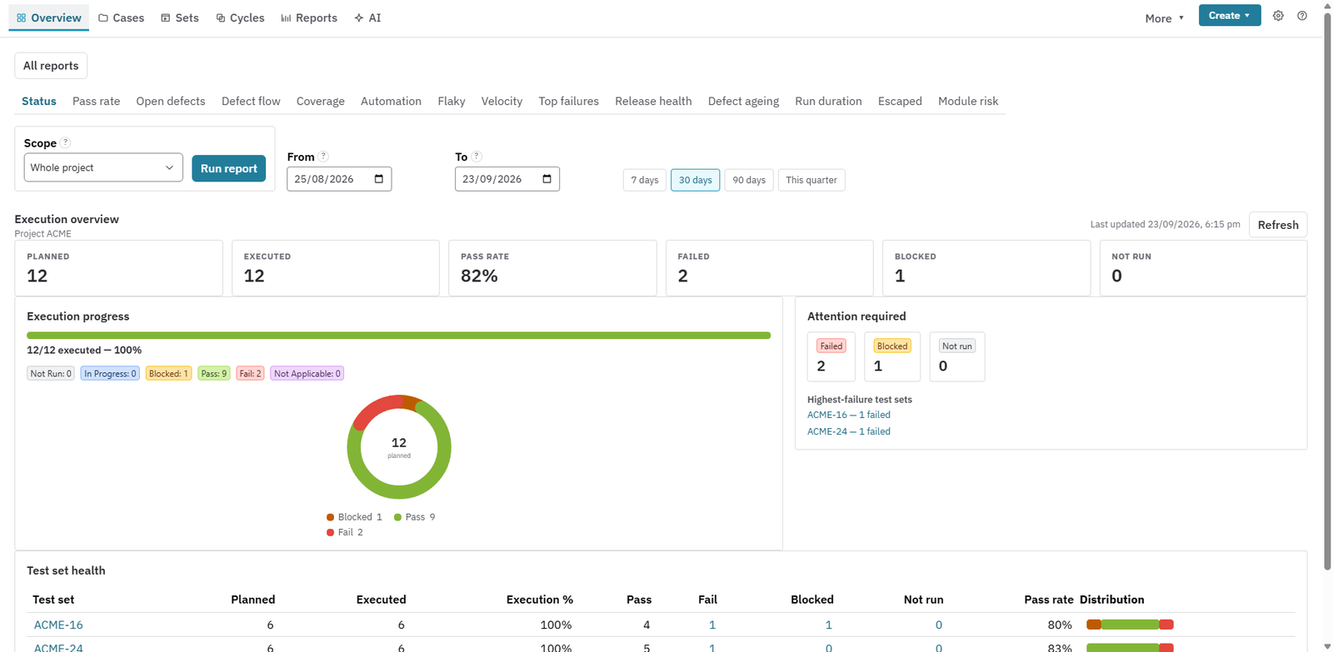Click the ACME-16 distribution bar
The image size is (1333, 652).
pos(1130,625)
